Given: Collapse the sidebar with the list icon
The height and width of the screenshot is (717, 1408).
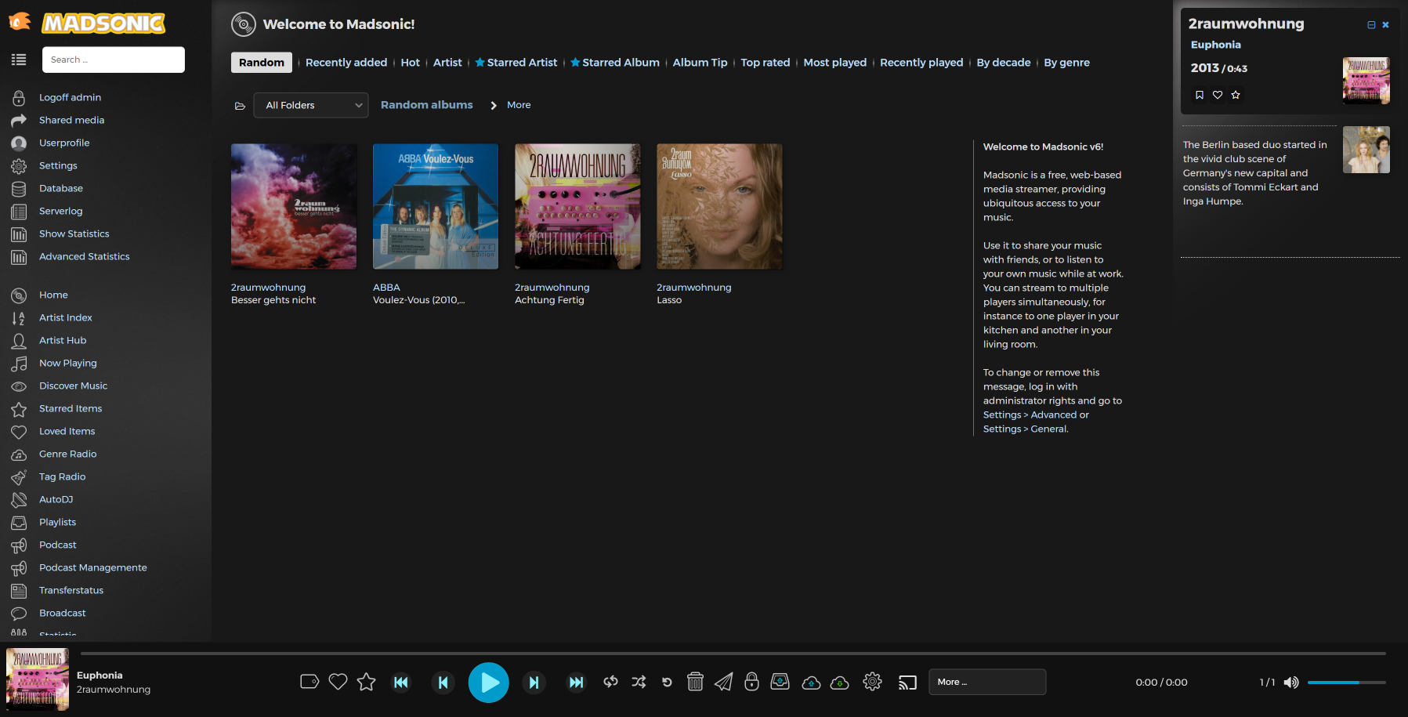Looking at the screenshot, I should [19, 60].
